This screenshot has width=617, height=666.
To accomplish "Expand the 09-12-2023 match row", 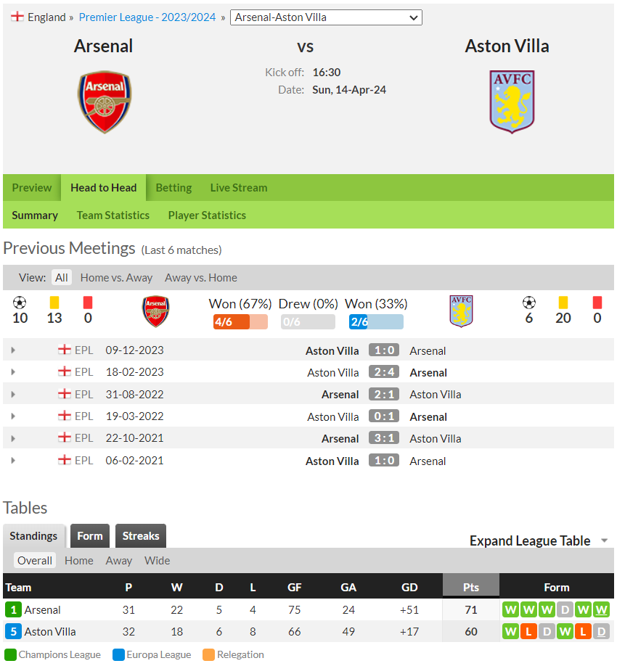I will click(x=13, y=350).
